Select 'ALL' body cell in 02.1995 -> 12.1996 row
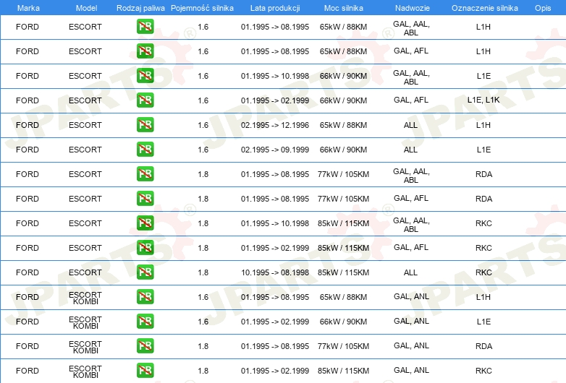 click(410, 125)
